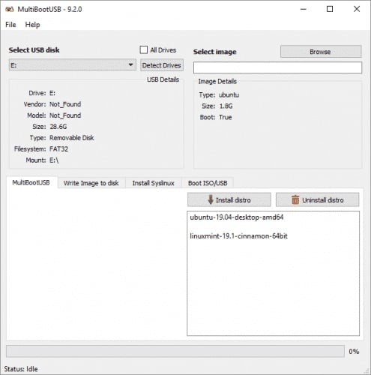Viewport: 371px width, 375px height.
Task: Enable the All Drives checkbox
Action: coord(144,49)
